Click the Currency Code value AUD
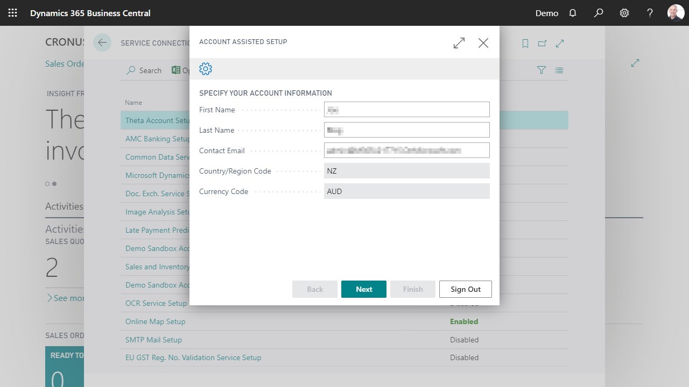The height and width of the screenshot is (387, 689). [407, 191]
